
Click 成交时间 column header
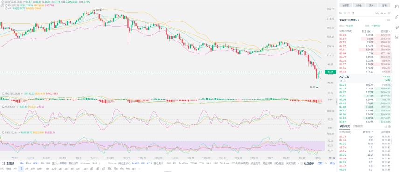[x=386, y=132]
